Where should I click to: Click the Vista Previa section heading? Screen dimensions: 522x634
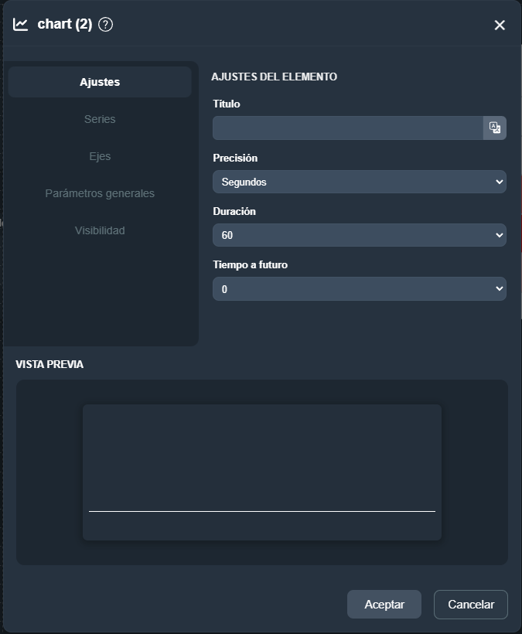49,364
